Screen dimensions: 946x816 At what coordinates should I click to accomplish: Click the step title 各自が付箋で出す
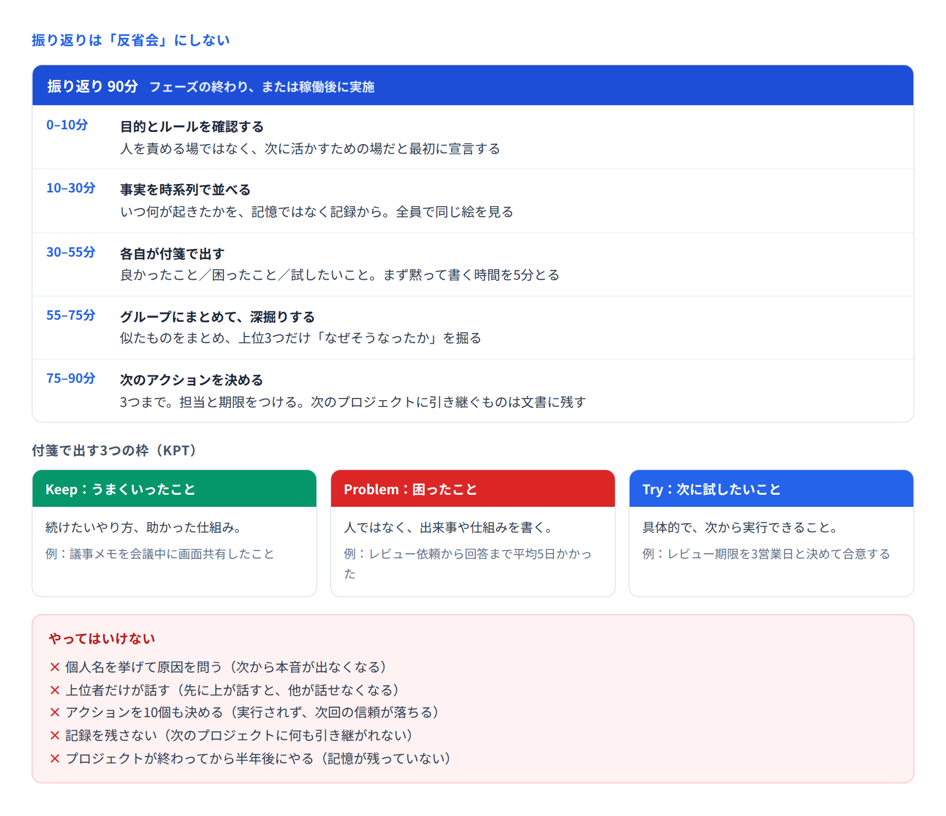172,254
